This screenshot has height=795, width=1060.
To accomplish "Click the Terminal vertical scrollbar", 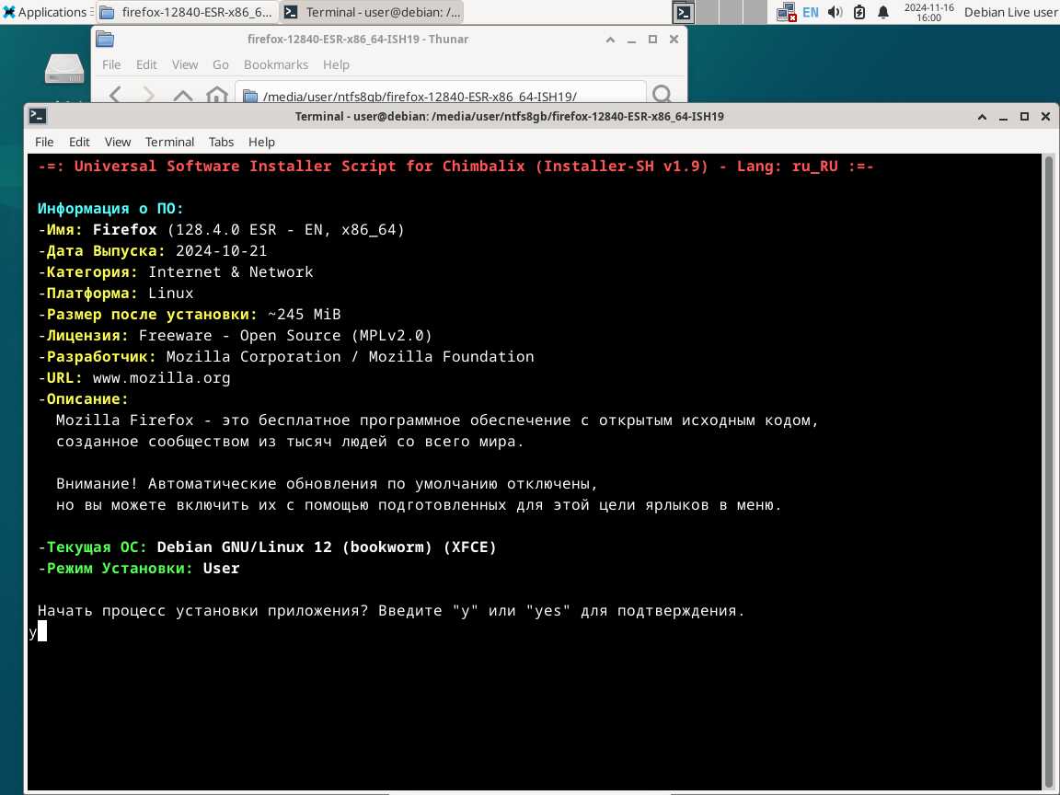I will point(1049,472).
